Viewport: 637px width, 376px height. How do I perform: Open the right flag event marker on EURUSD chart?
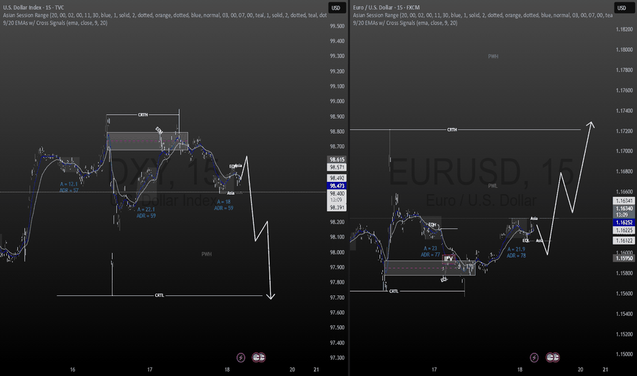[x=556, y=358]
